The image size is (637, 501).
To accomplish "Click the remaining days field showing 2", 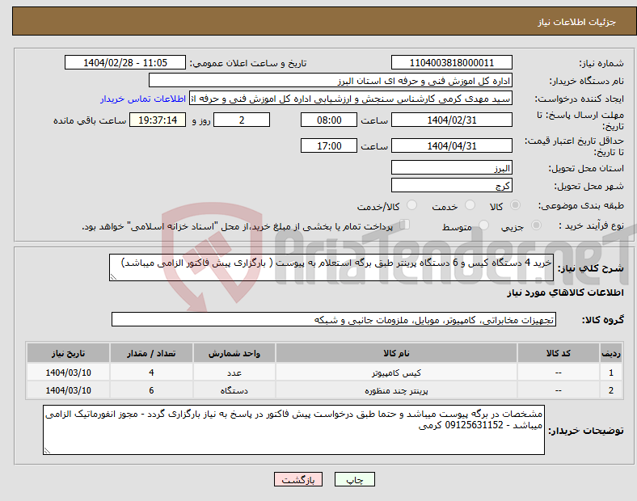I will point(242,120).
